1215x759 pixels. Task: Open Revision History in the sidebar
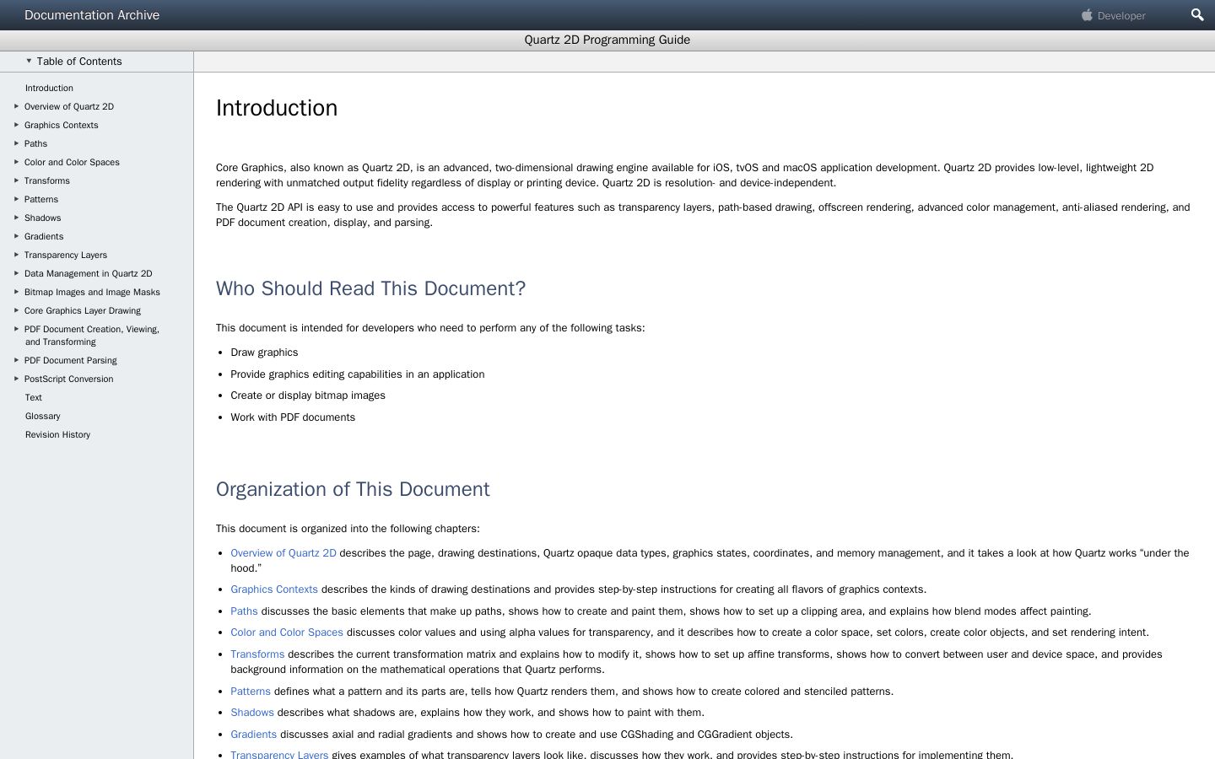click(57, 434)
